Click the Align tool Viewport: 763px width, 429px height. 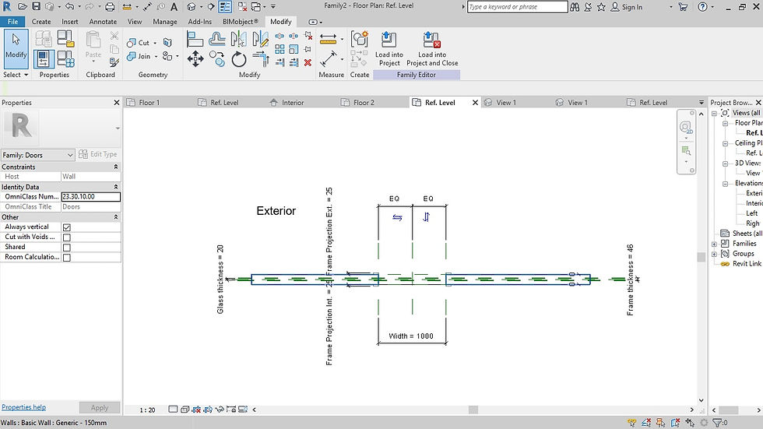(195, 39)
